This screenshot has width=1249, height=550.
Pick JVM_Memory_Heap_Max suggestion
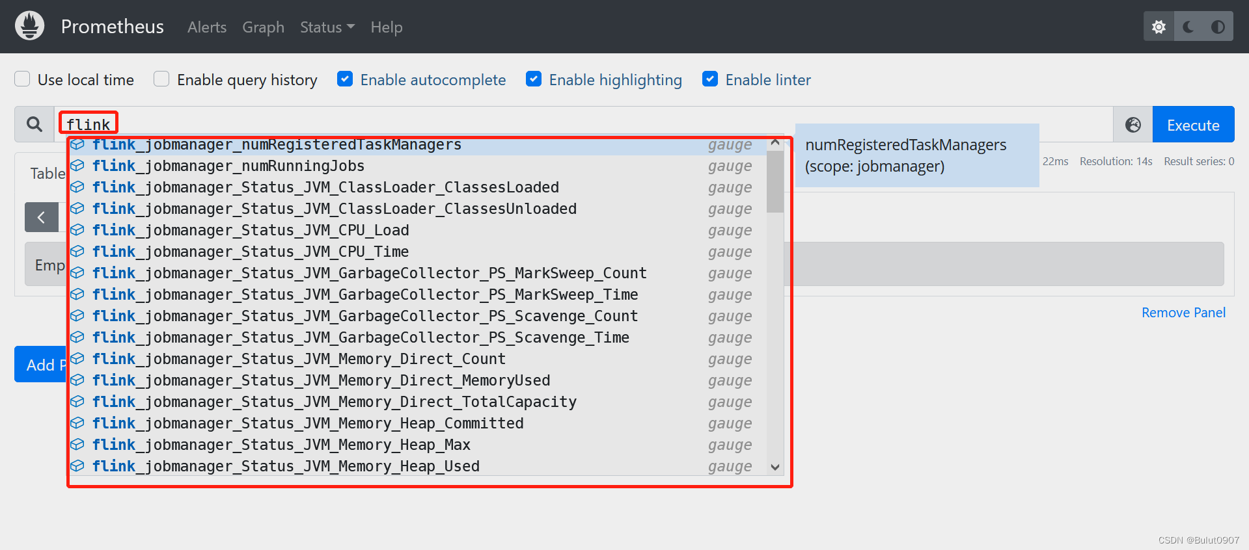click(417, 445)
